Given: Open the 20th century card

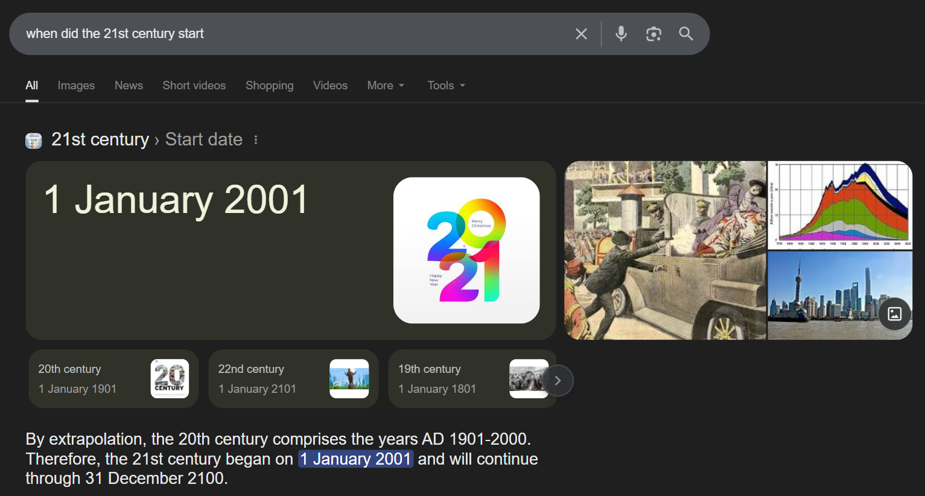Looking at the screenshot, I should click(113, 379).
